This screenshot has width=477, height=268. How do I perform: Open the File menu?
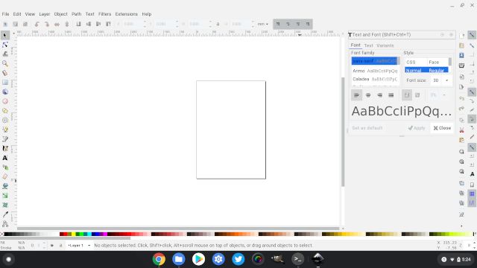point(5,14)
